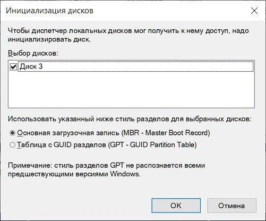Click the Примечание note text
The image size is (266, 221).
106,170
